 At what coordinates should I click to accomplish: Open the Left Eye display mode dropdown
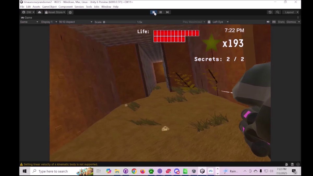coord(220,22)
